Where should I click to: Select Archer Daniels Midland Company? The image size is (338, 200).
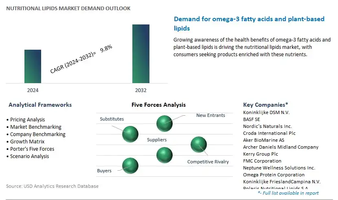click(281, 147)
